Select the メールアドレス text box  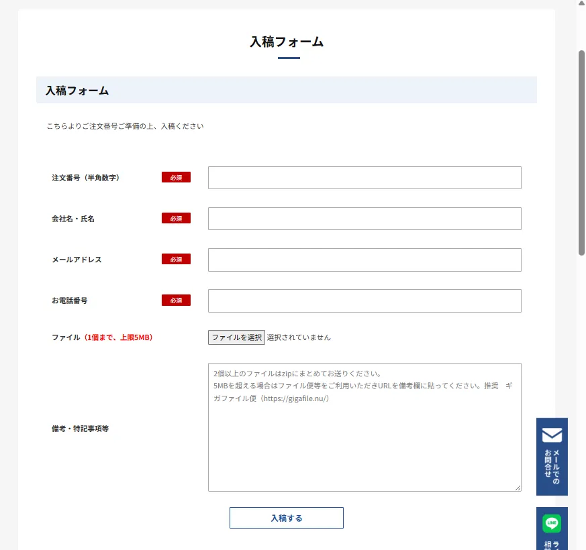click(364, 260)
